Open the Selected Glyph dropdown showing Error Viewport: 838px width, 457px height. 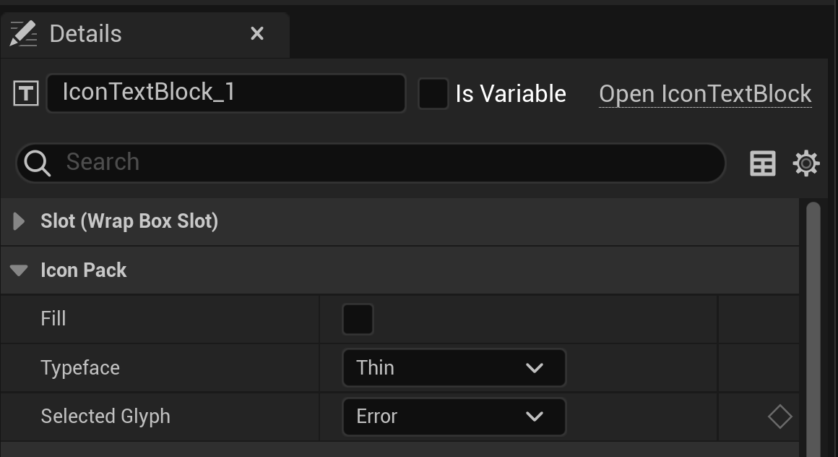coord(454,417)
